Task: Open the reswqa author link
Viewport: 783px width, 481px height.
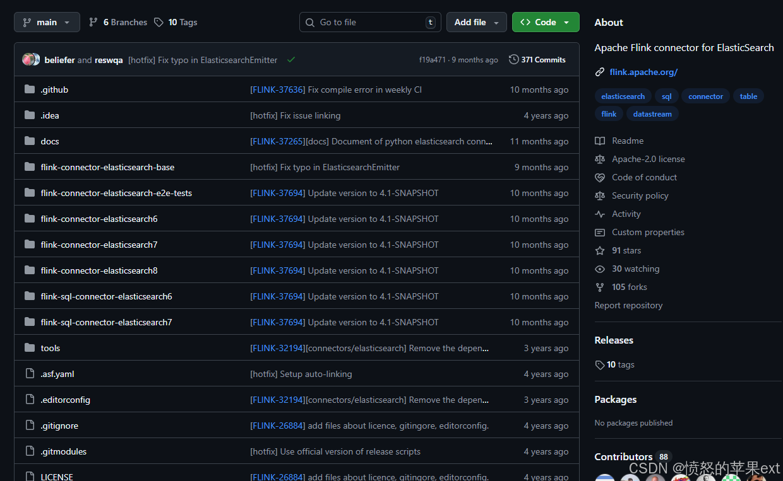Action: click(109, 60)
